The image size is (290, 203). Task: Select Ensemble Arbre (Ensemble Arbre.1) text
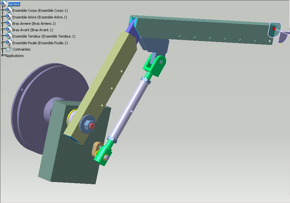40,17
